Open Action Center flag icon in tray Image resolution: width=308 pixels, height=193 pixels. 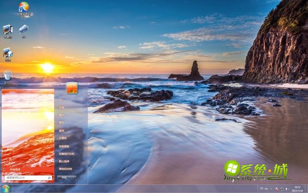tap(276, 189)
